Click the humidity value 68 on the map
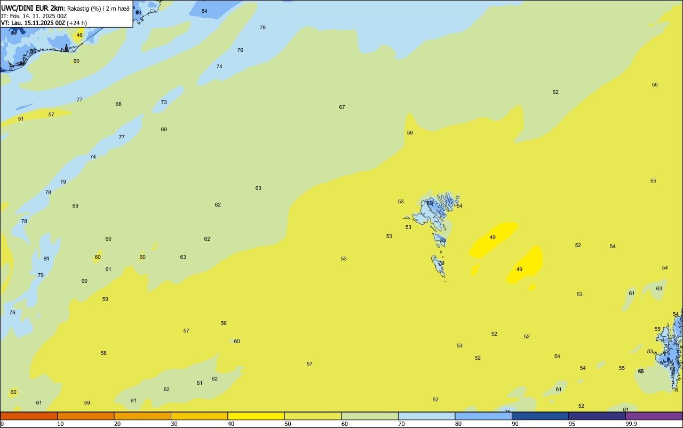The height and width of the screenshot is (428, 683). pyautogui.click(x=118, y=104)
